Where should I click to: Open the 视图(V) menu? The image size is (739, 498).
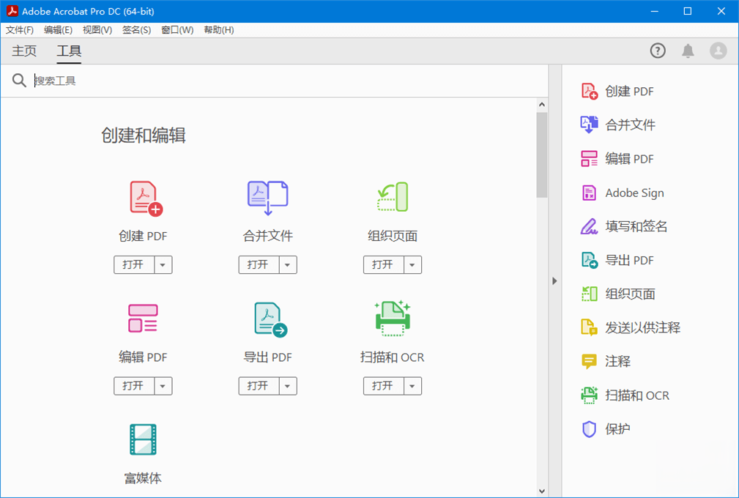97,30
